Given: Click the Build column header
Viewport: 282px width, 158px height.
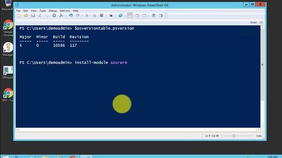Looking at the screenshot, I should pyautogui.click(x=59, y=37).
